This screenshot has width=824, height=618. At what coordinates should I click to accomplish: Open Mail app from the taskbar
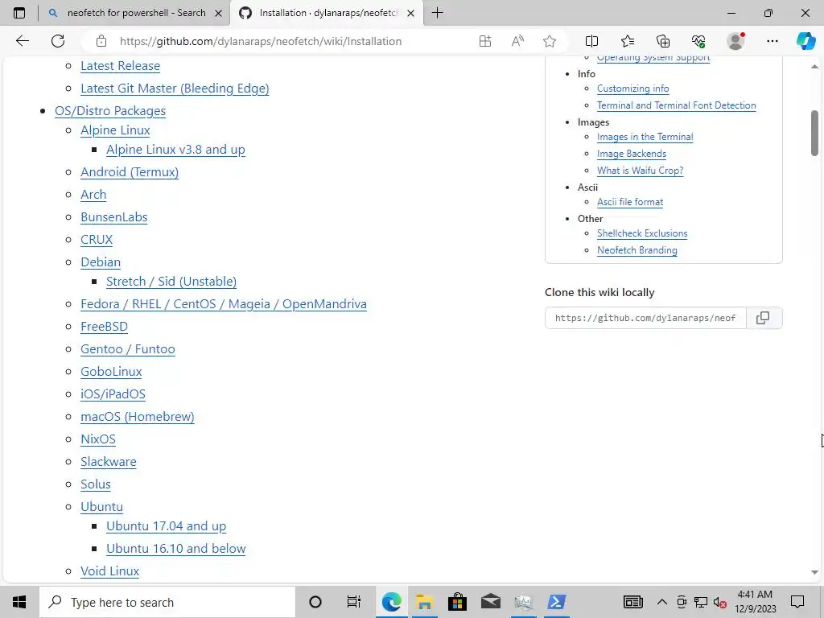(491, 602)
